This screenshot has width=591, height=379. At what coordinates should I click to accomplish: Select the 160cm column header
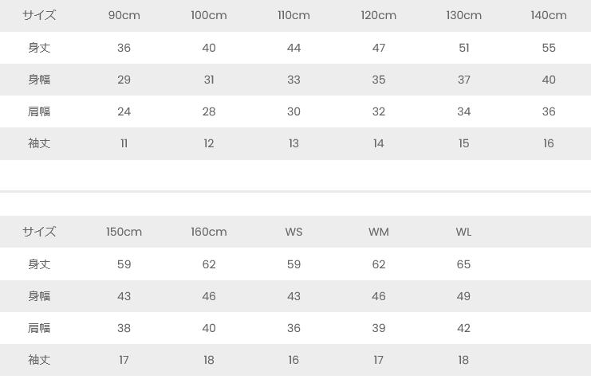[209, 232]
